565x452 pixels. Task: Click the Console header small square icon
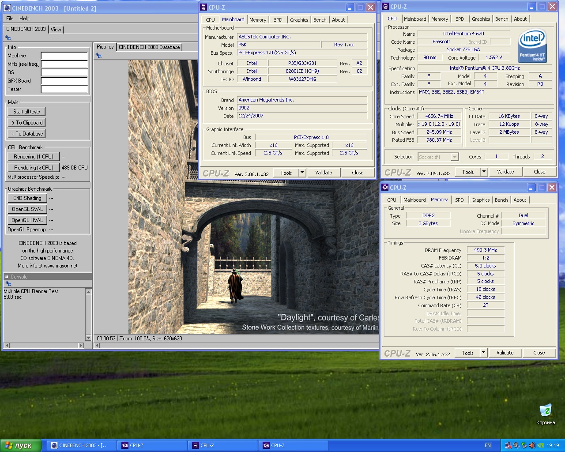click(x=7, y=277)
